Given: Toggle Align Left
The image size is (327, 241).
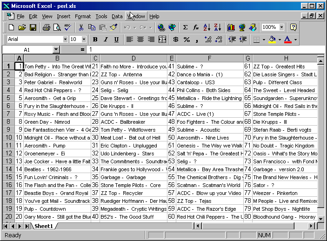Looking at the screenshot, I should coord(130,39).
